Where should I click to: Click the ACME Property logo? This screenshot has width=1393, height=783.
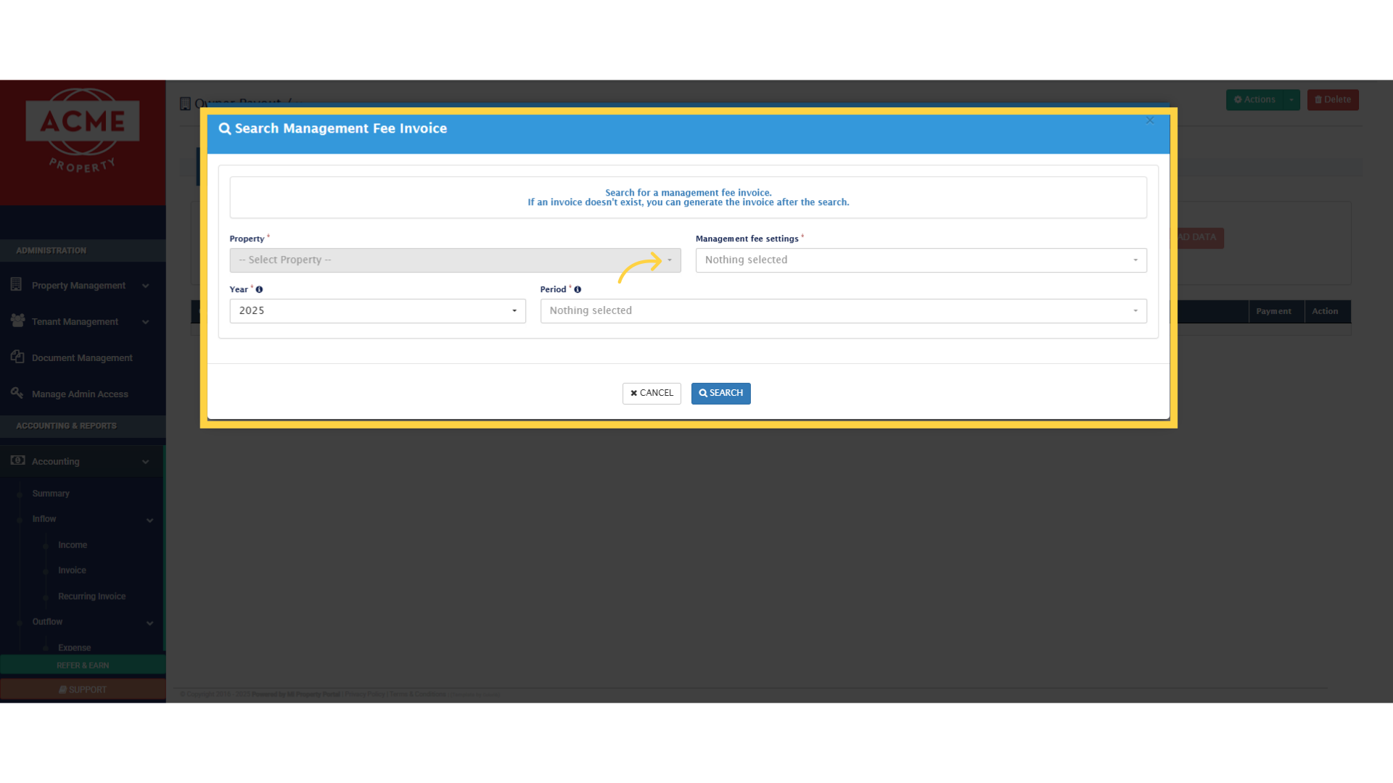tap(82, 131)
